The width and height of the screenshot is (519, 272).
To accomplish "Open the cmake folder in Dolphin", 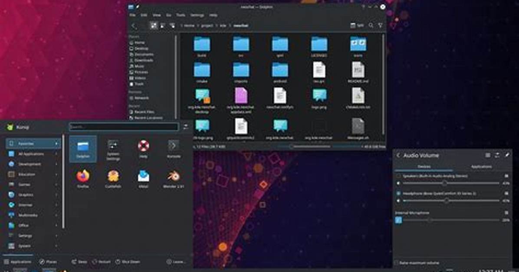I will (x=202, y=73).
